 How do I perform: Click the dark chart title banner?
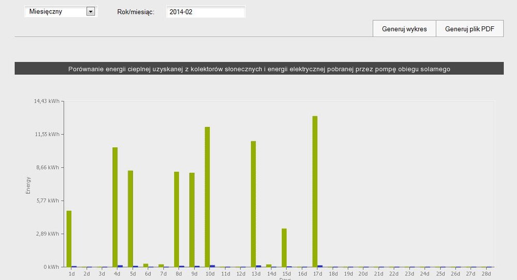[259, 69]
